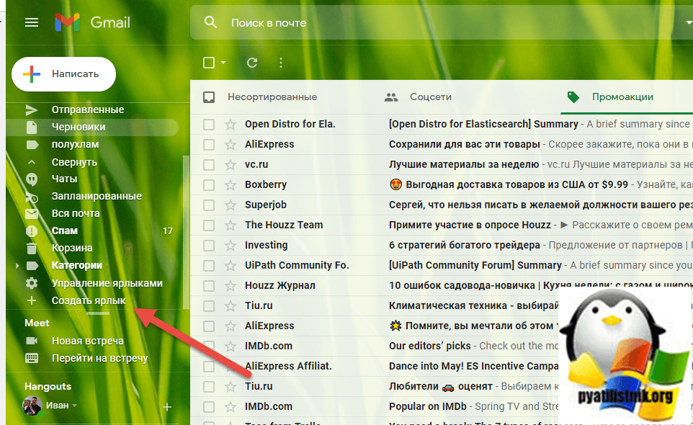Open Управление ярлыками settings gear
This screenshot has width=693, height=425.
click(x=32, y=283)
